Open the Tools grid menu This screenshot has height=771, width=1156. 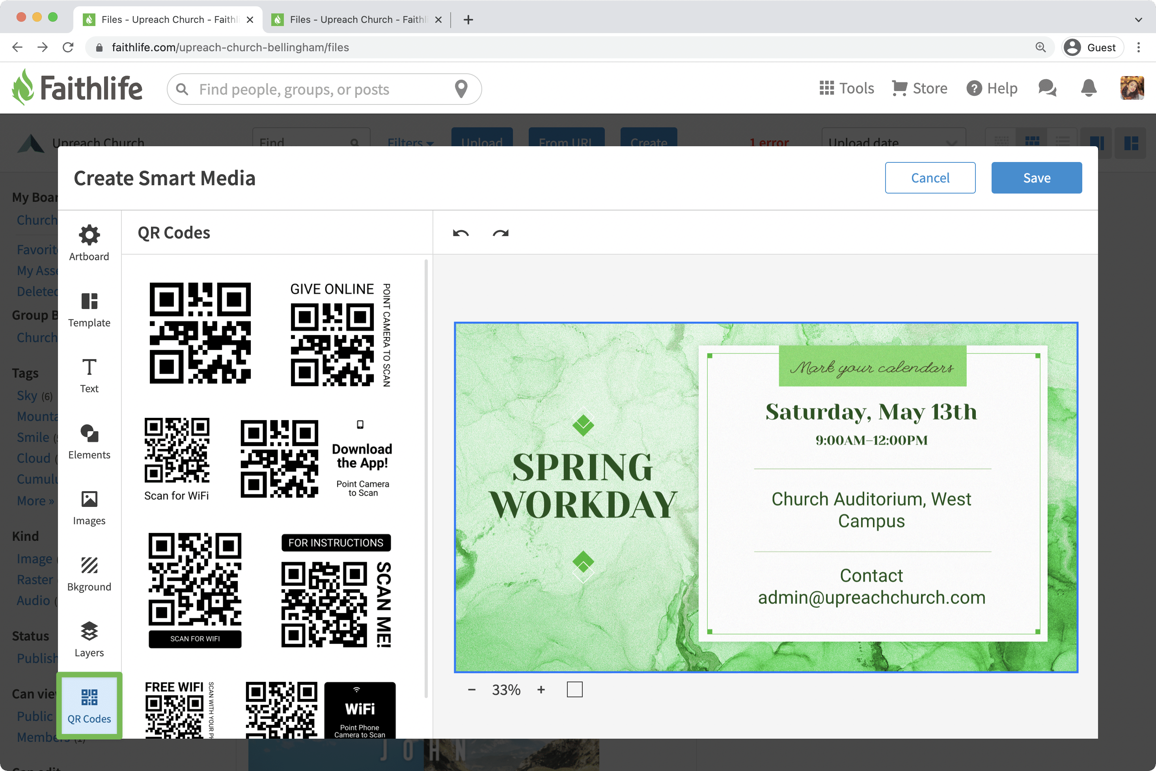tap(847, 89)
